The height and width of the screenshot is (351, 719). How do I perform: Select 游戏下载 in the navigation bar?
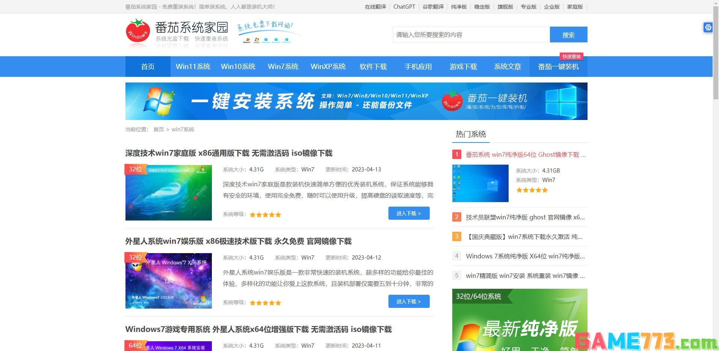pyautogui.click(x=463, y=67)
